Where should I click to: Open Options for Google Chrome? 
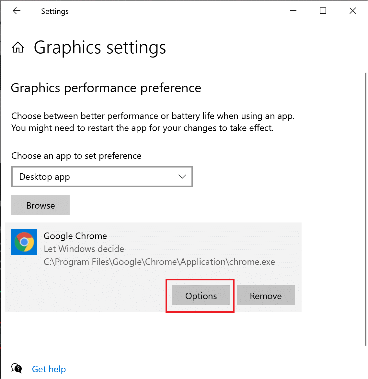point(201,296)
